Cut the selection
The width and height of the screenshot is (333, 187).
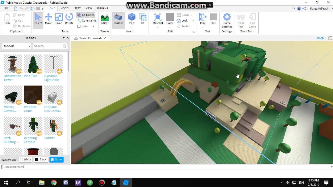coord(18,21)
